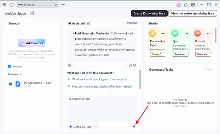This screenshot has height=134, width=220.
Task: Click the AI chat vertical scrollbar
Action: 140,79
